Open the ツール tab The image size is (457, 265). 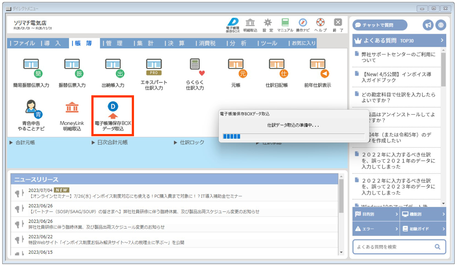click(270, 43)
